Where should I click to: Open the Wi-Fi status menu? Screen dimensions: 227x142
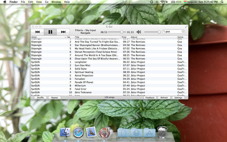point(162,2)
